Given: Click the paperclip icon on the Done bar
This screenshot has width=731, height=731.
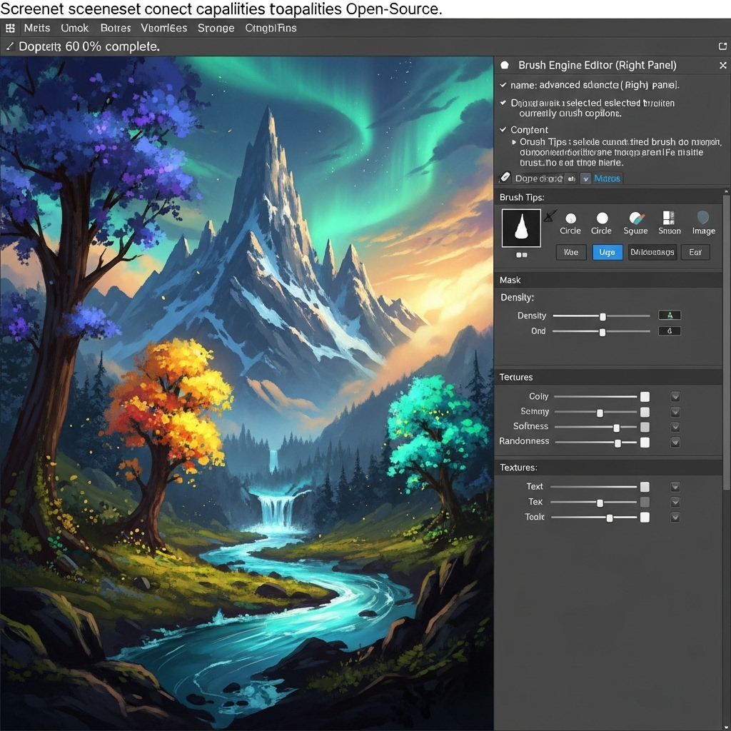Looking at the screenshot, I should 505,178.
